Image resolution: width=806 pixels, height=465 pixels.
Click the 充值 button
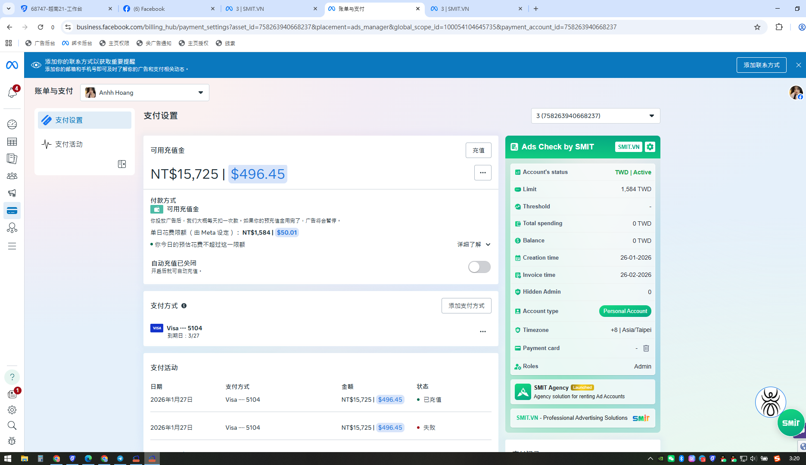click(478, 150)
